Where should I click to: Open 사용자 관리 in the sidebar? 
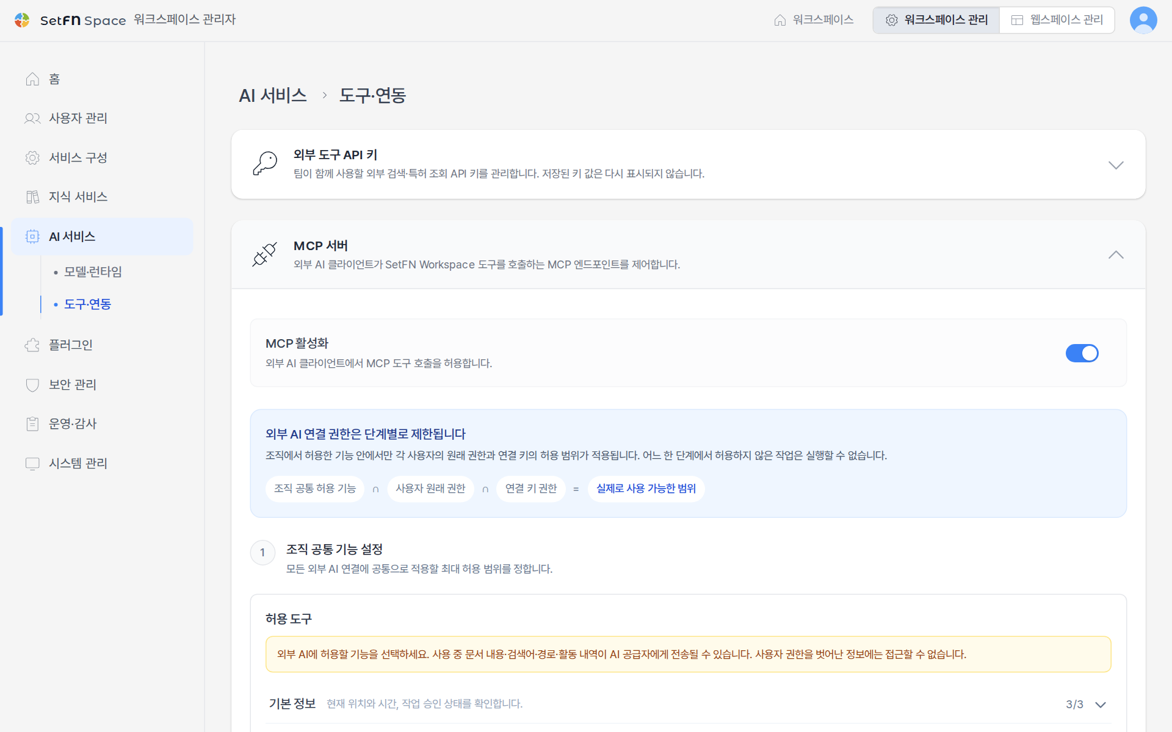(102, 118)
